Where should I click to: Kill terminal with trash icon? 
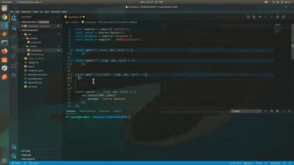(x=277, y=111)
